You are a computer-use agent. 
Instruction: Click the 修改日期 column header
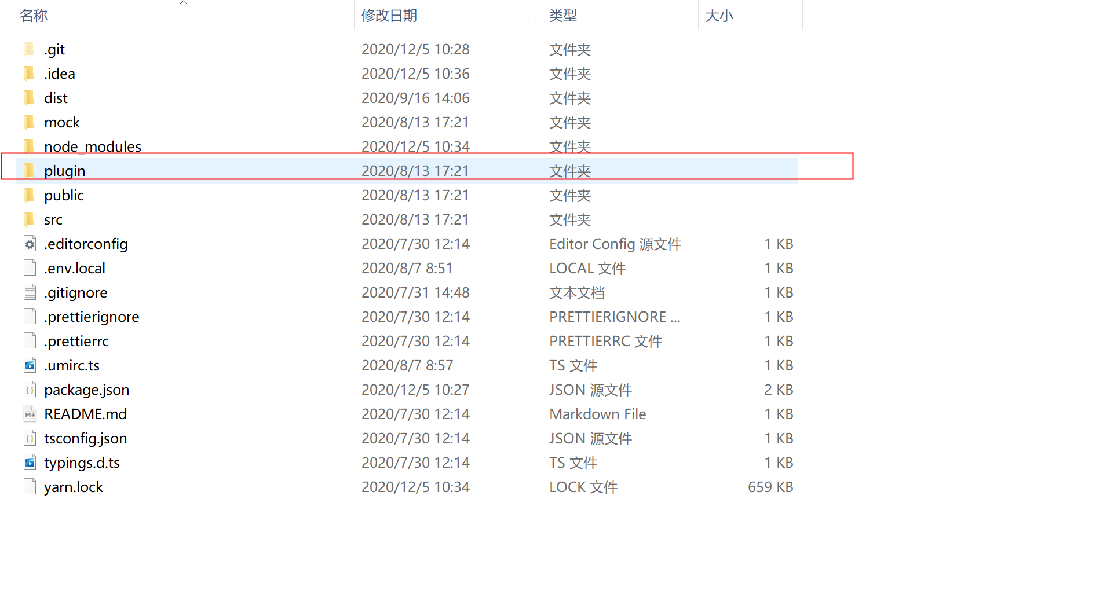tap(389, 16)
